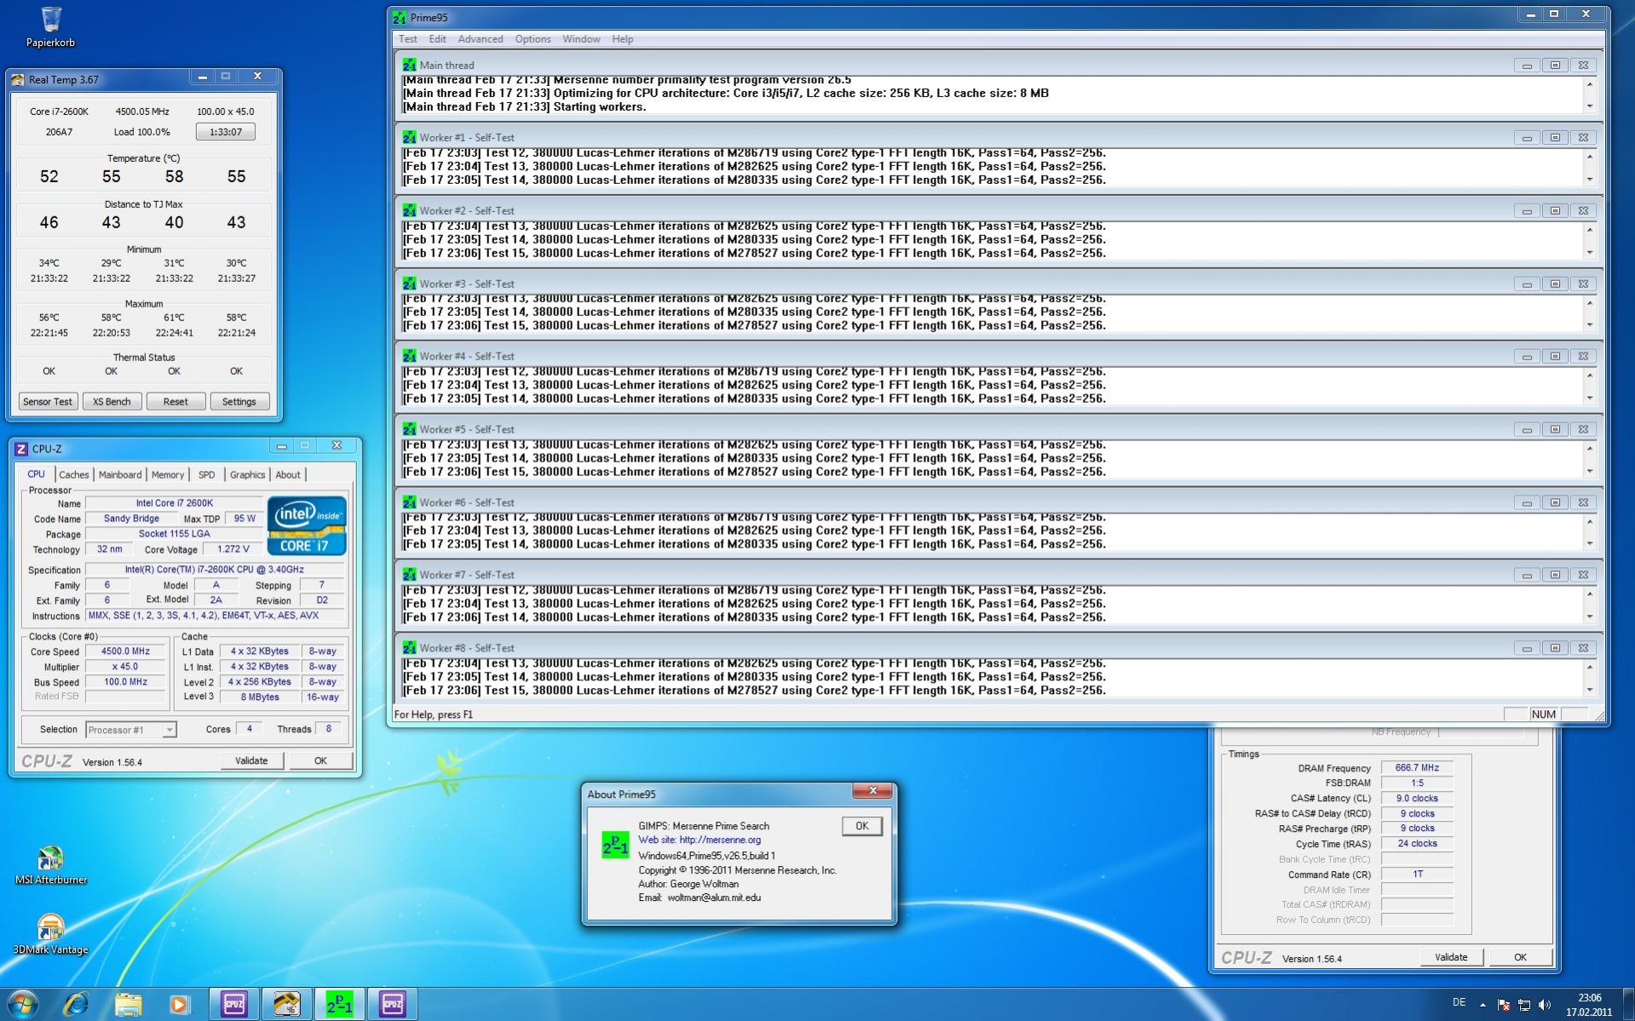The height and width of the screenshot is (1021, 1635).
Task: Click the Prime95 logo in About dialog
Action: [615, 845]
